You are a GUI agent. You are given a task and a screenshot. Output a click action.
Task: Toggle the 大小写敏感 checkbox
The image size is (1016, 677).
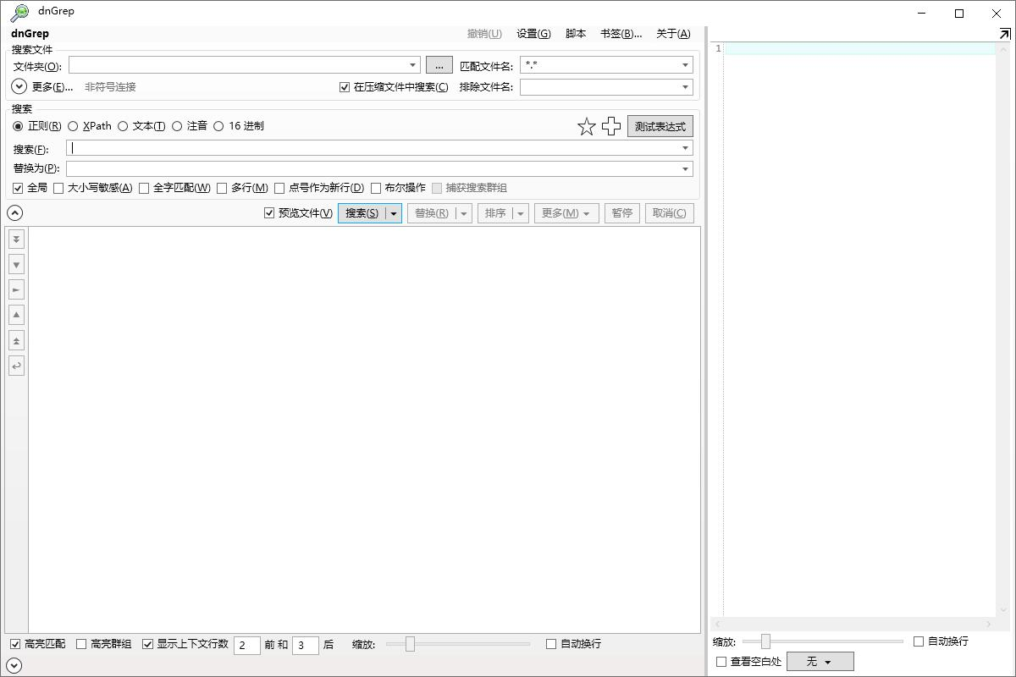tap(58, 188)
